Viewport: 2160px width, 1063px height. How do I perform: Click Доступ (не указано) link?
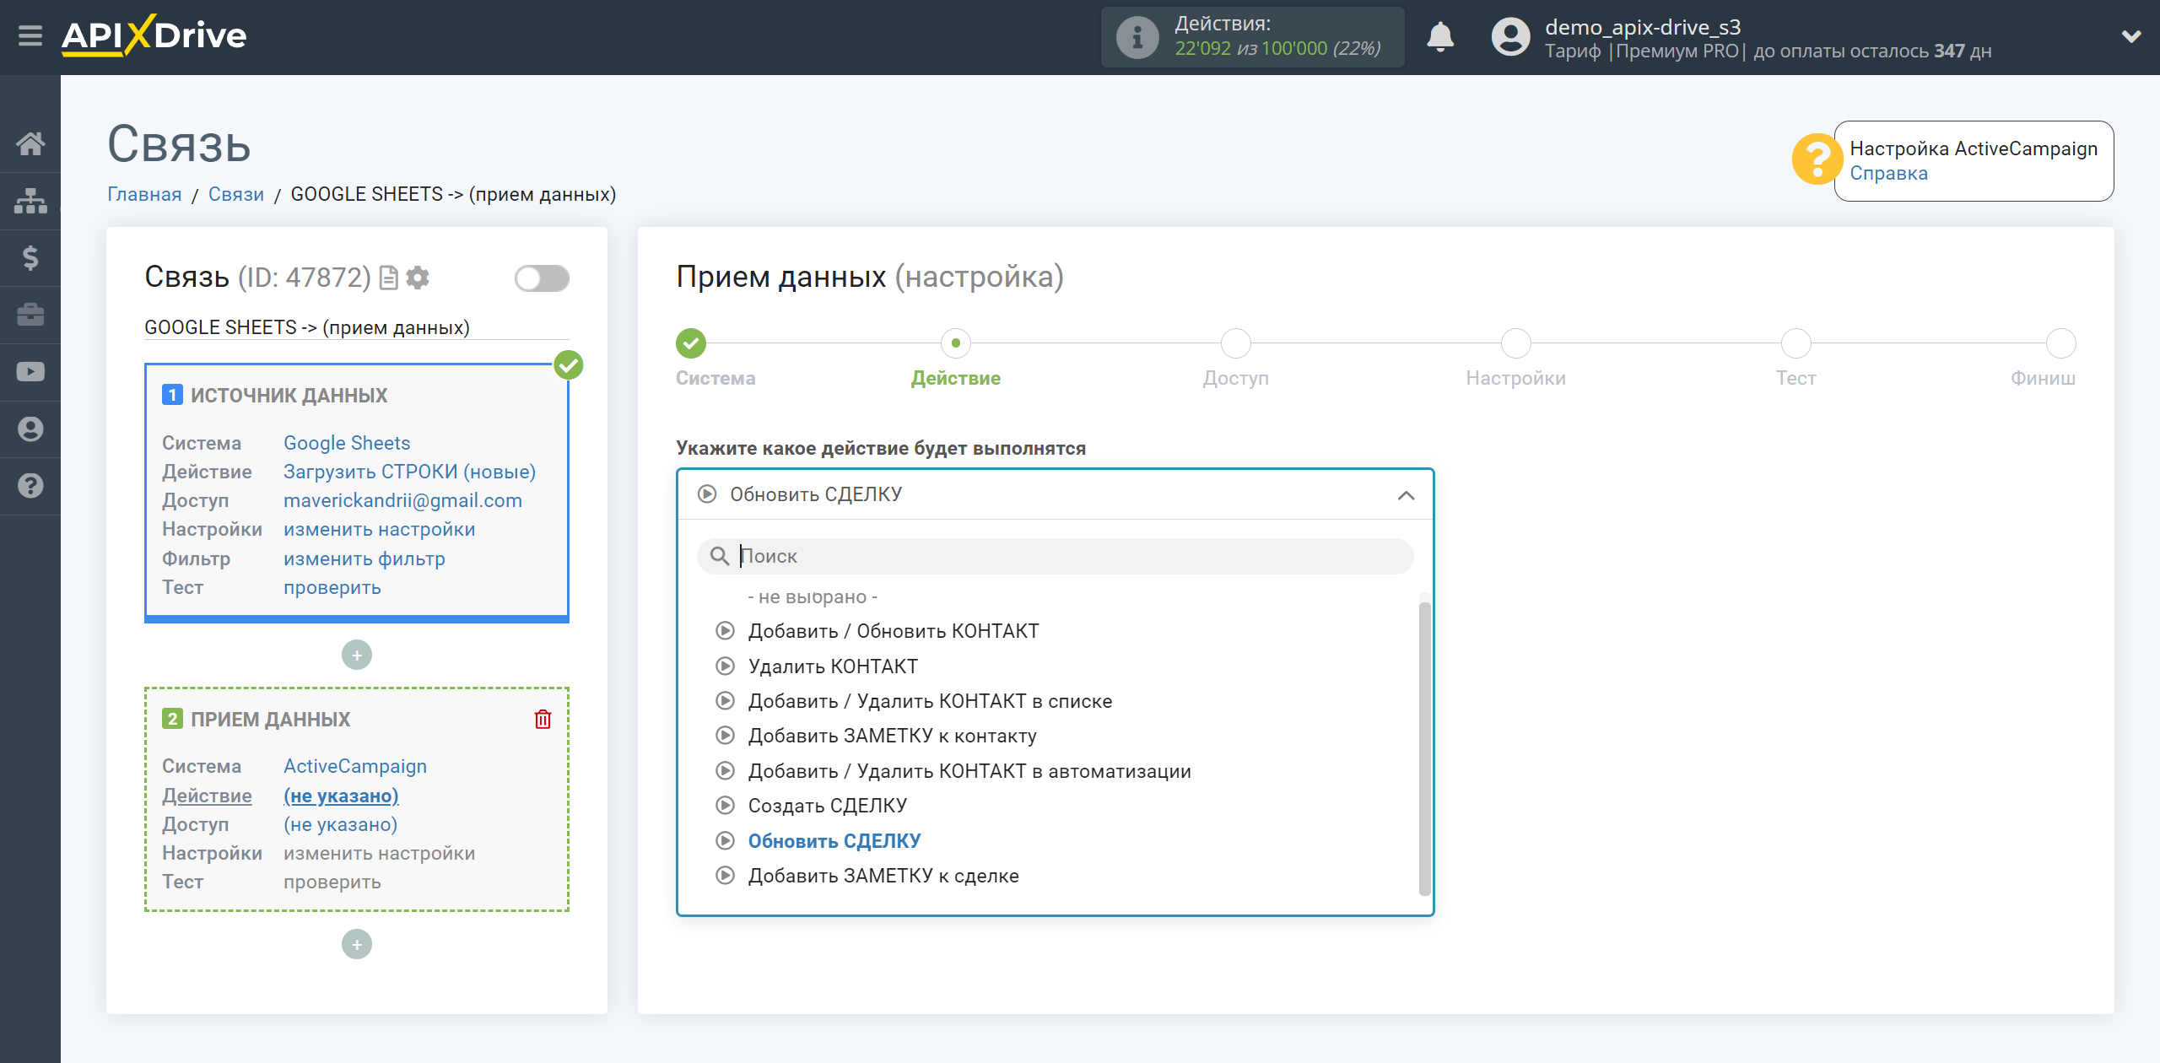(x=340, y=824)
